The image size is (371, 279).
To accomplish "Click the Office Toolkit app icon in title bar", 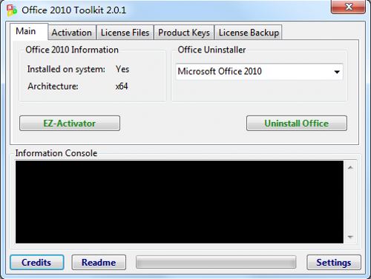I will (11, 10).
